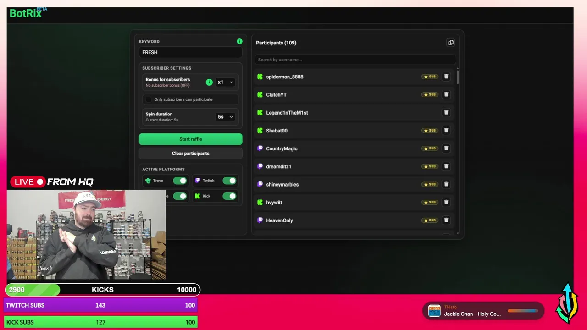Remove Shabat00 with trash icon
587x330 pixels.
(446, 130)
